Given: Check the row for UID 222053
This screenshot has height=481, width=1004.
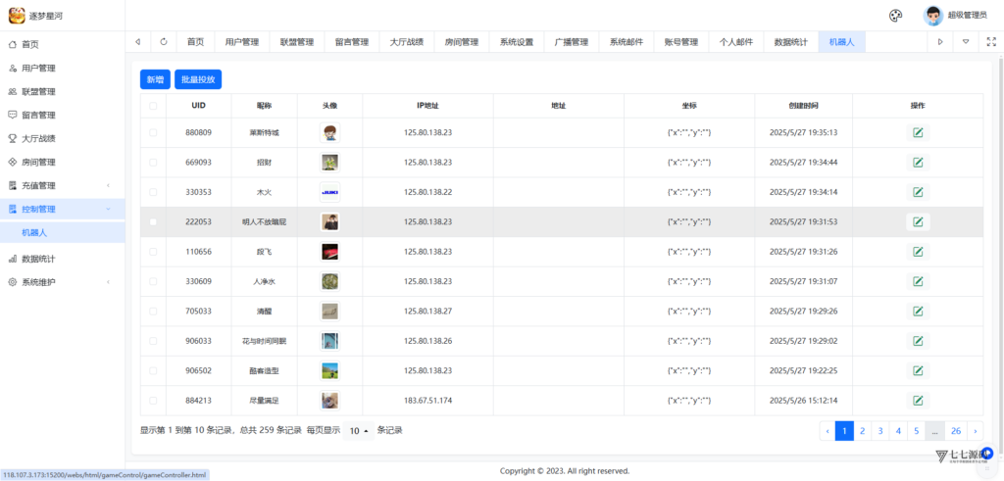Looking at the screenshot, I should click(x=153, y=222).
